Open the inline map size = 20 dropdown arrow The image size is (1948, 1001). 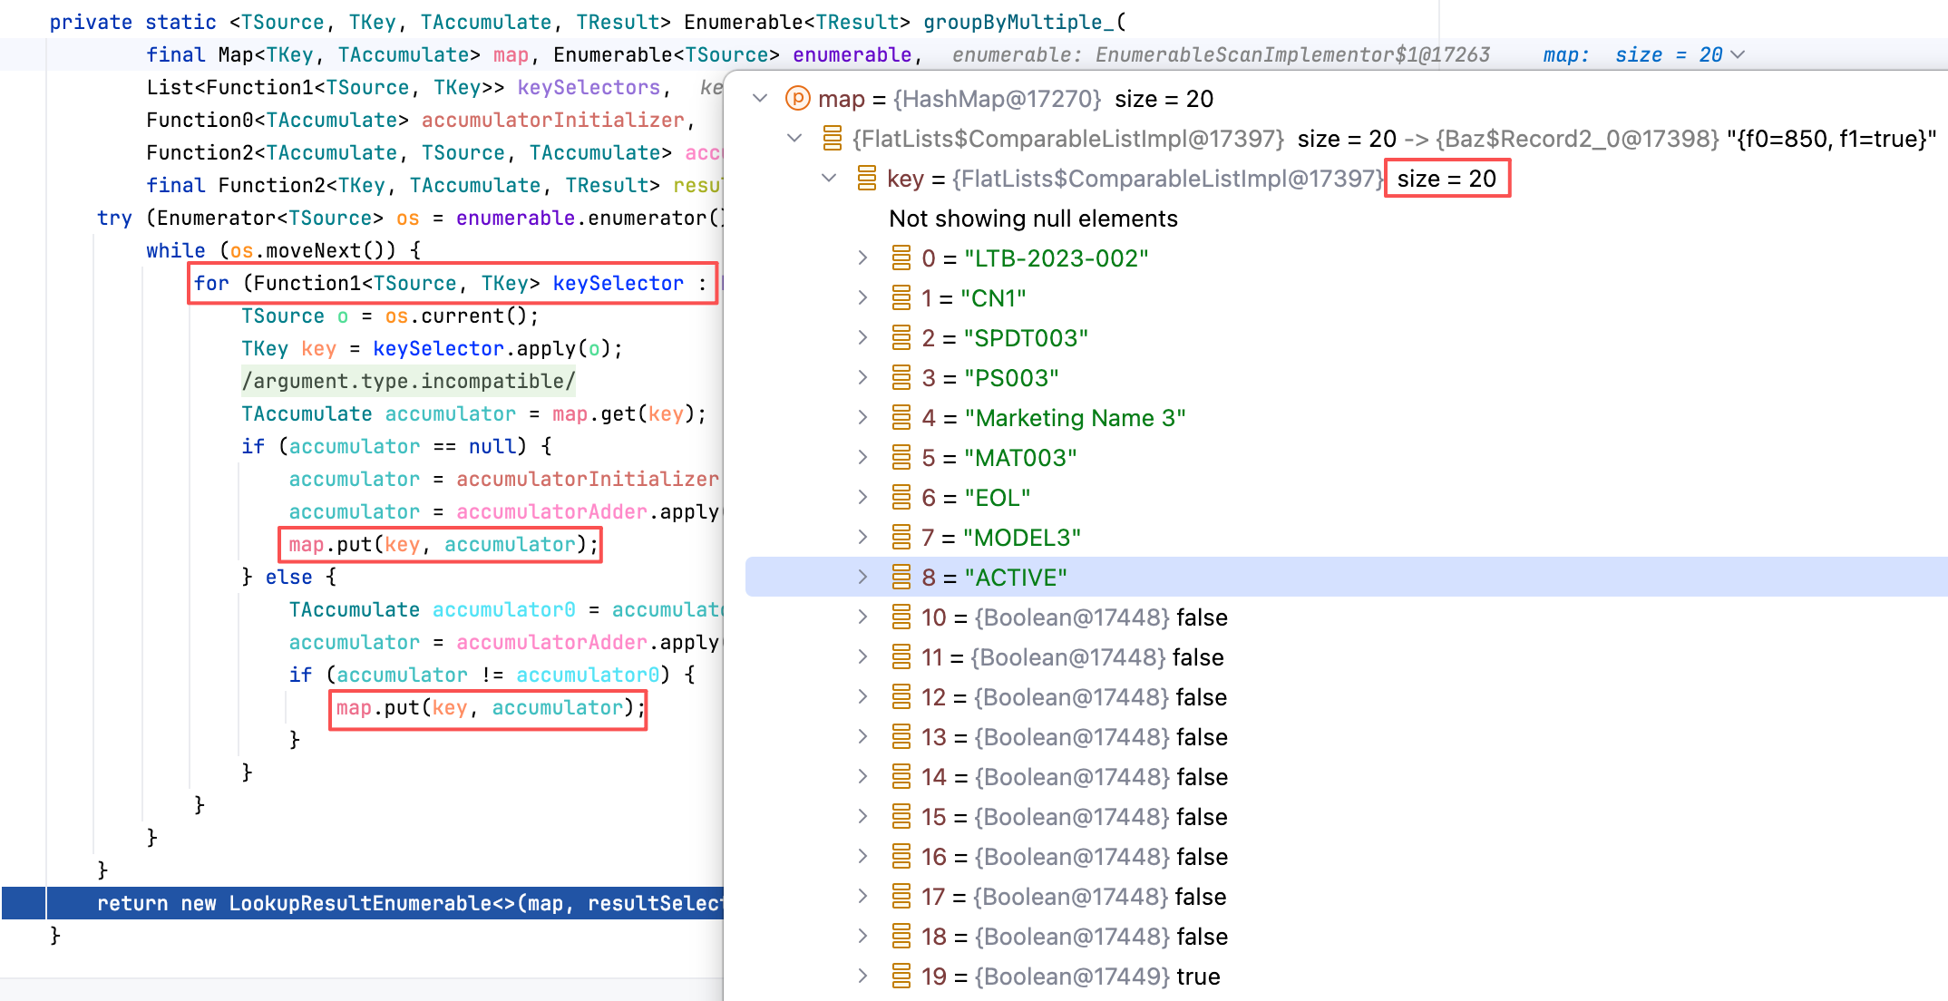pyautogui.click(x=1738, y=54)
